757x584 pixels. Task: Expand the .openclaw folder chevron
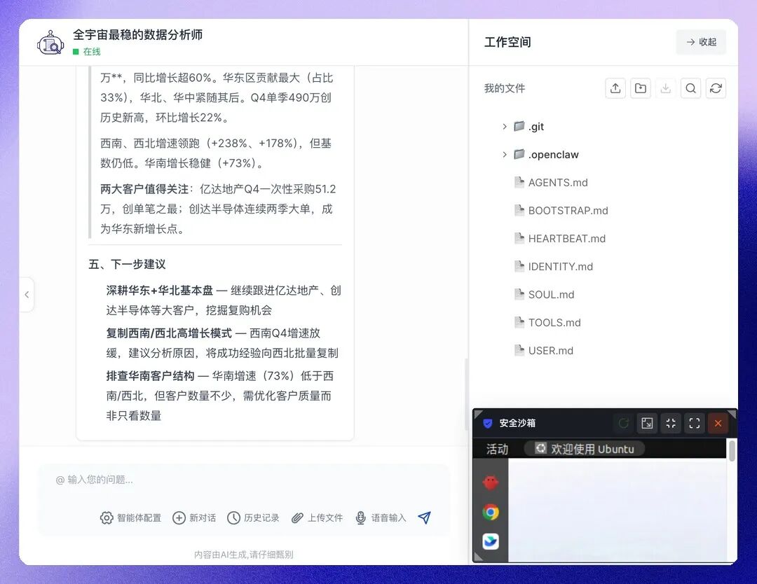click(504, 154)
